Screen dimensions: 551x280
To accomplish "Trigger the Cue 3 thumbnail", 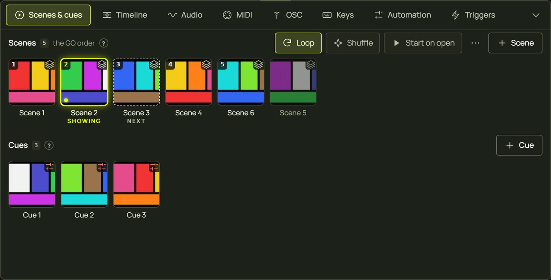I will [x=136, y=184].
